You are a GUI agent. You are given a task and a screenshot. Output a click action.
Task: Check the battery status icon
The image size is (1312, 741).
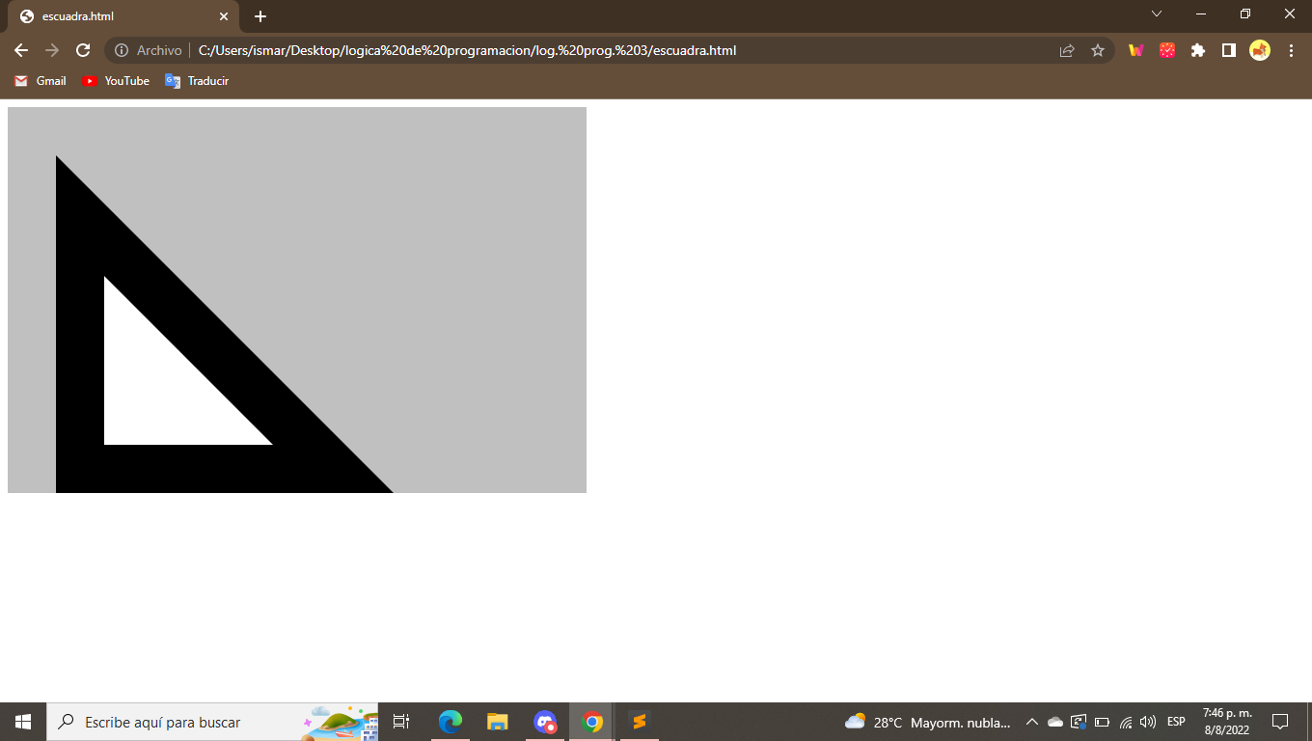click(x=1102, y=722)
